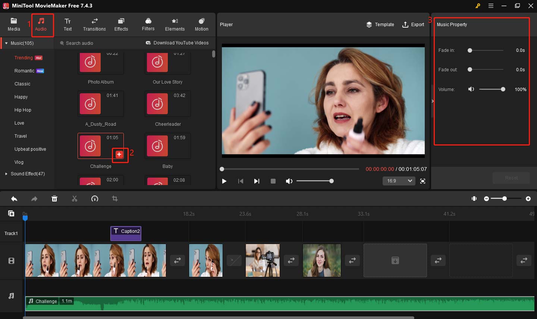Select the Our Love Story track thumbnail

(168, 63)
